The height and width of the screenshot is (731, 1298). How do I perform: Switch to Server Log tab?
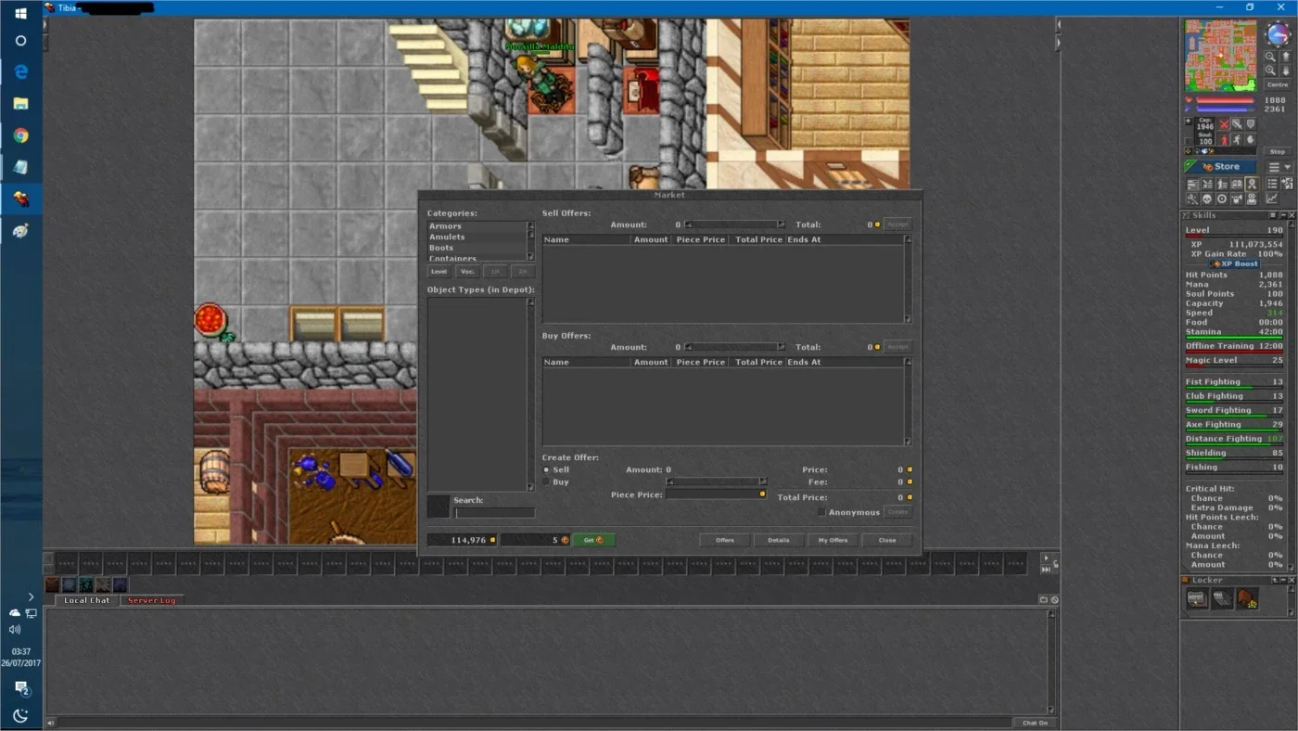[x=151, y=600]
